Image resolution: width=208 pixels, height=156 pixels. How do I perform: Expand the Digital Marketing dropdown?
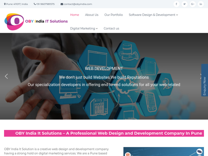pos(84,28)
